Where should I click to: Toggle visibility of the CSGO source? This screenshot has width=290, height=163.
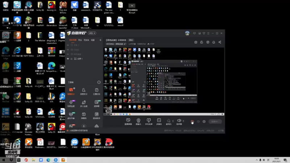tap(68, 50)
